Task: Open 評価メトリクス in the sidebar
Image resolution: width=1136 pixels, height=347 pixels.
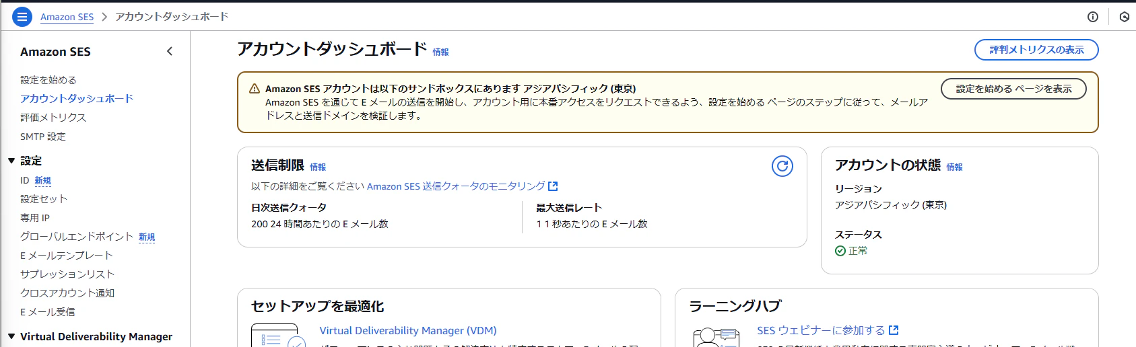Action: (x=53, y=118)
